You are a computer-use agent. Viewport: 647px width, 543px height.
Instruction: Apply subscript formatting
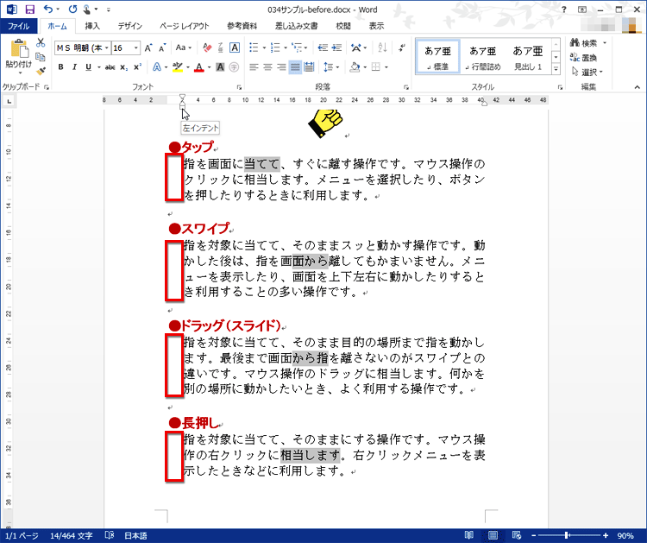pos(123,66)
